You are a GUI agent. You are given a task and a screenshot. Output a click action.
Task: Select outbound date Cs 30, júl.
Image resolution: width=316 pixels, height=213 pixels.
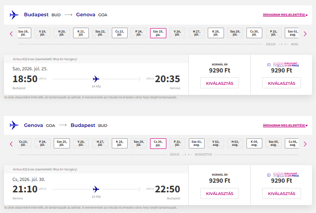[254, 33]
